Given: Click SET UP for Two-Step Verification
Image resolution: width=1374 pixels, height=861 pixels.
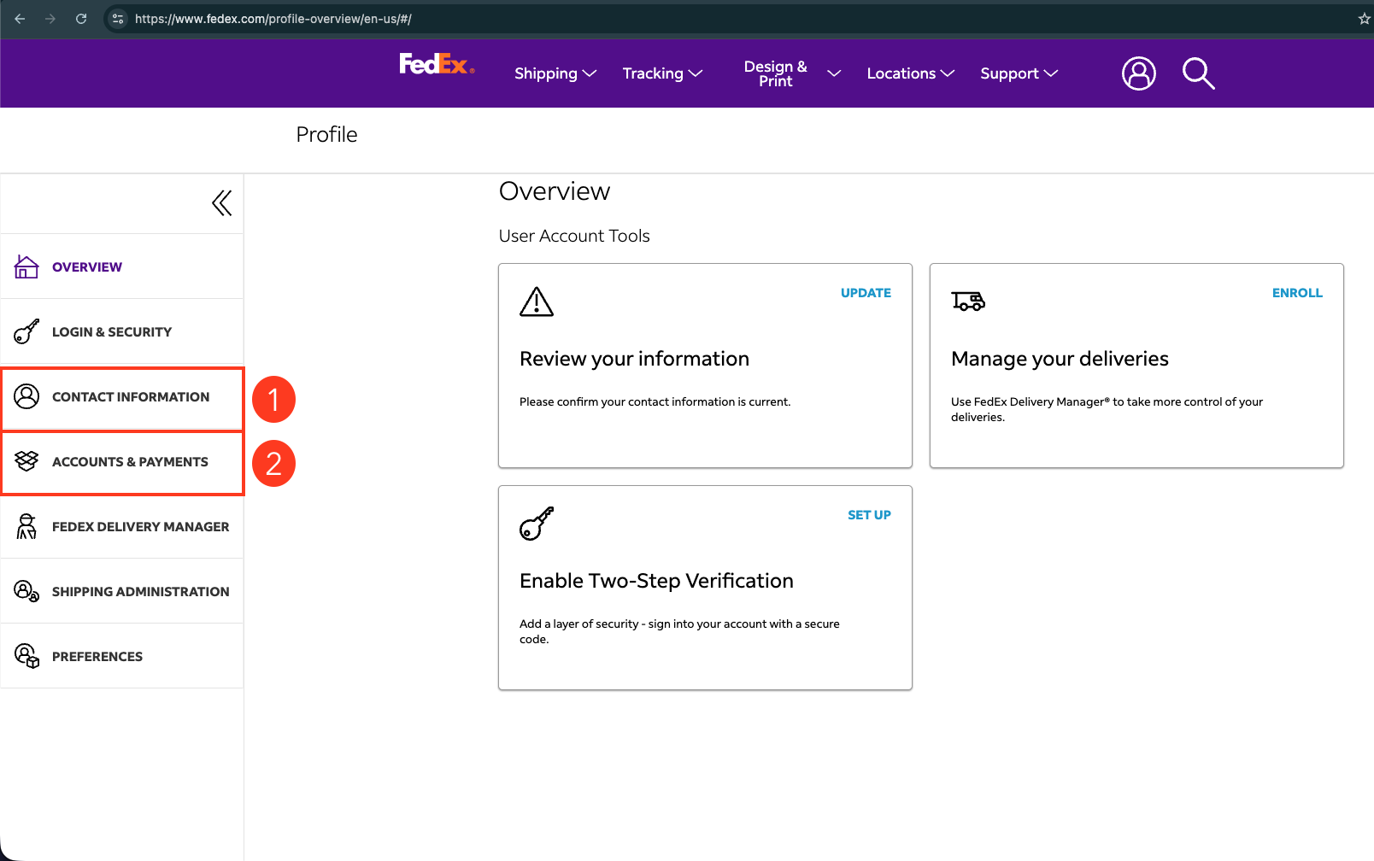Looking at the screenshot, I should (x=869, y=515).
